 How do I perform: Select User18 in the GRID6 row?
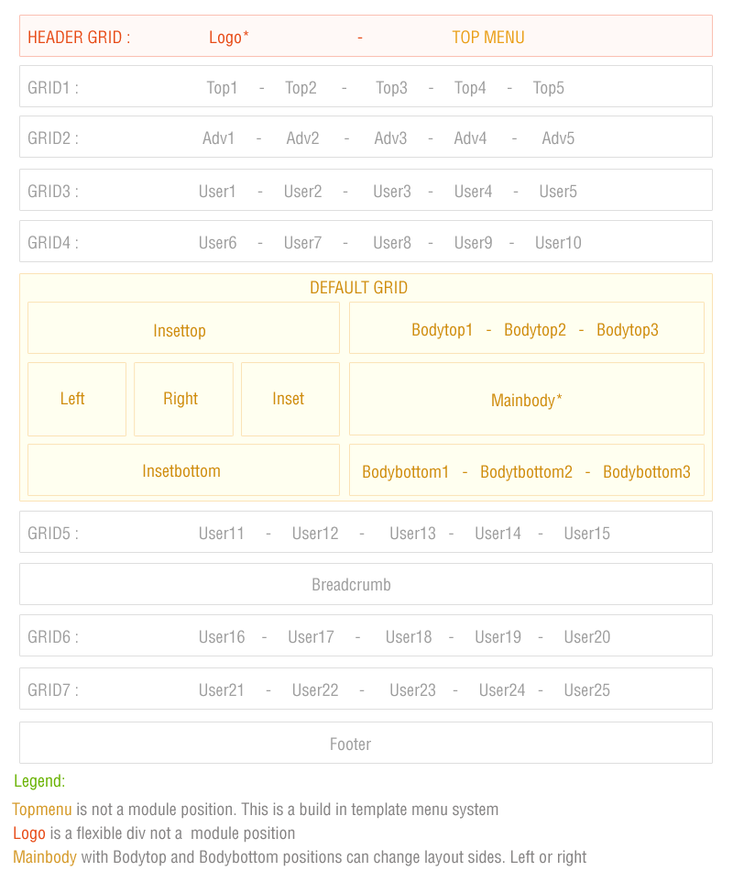click(x=409, y=637)
